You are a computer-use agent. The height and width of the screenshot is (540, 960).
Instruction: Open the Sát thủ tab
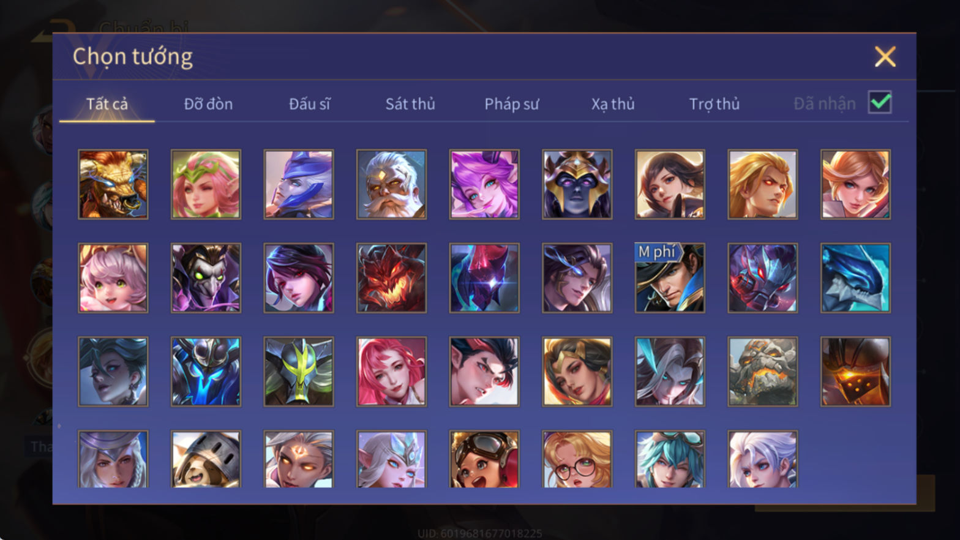[x=410, y=104]
